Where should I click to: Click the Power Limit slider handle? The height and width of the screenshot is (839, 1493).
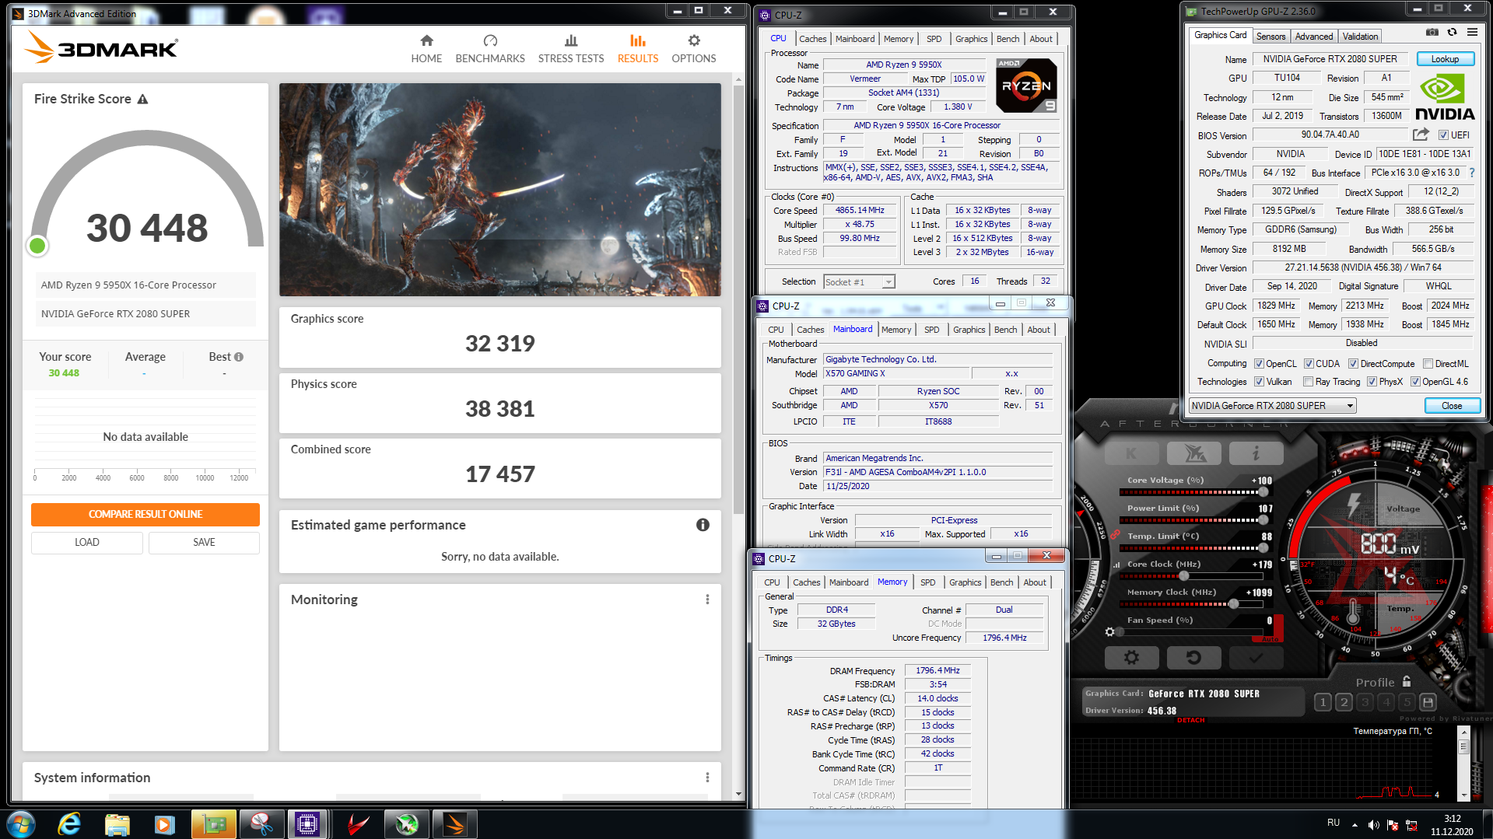(1263, 520)
